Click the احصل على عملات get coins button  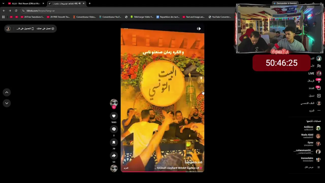(45, 28)
